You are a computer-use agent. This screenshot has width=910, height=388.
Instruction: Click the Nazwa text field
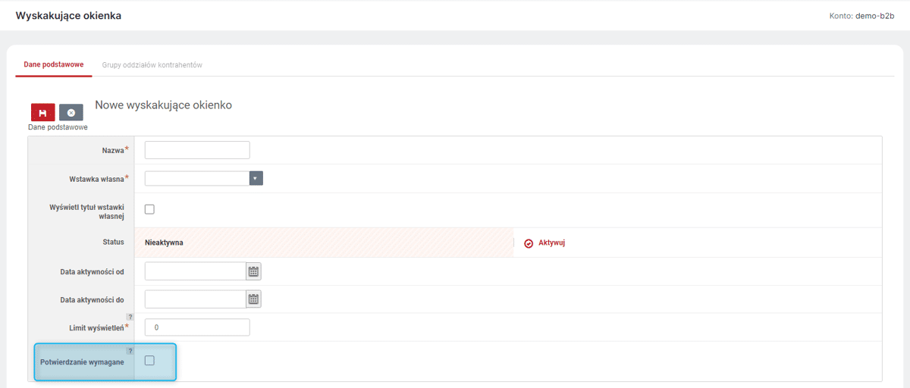coord(197,150)
